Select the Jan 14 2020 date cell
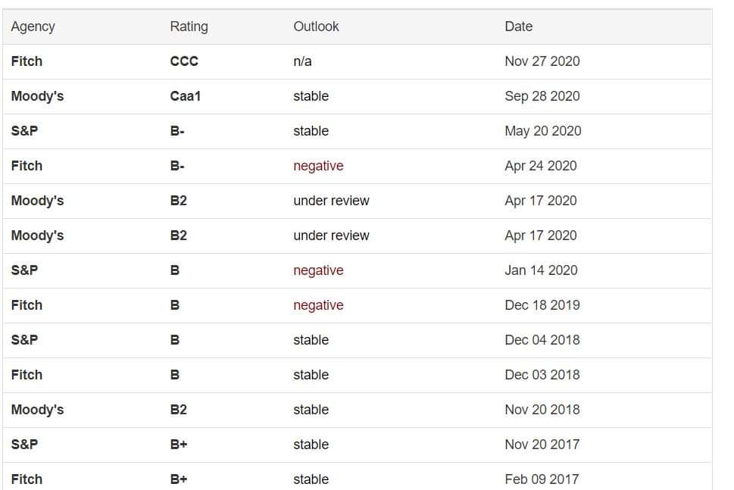The image size is (734, 490). click(541, 270)
